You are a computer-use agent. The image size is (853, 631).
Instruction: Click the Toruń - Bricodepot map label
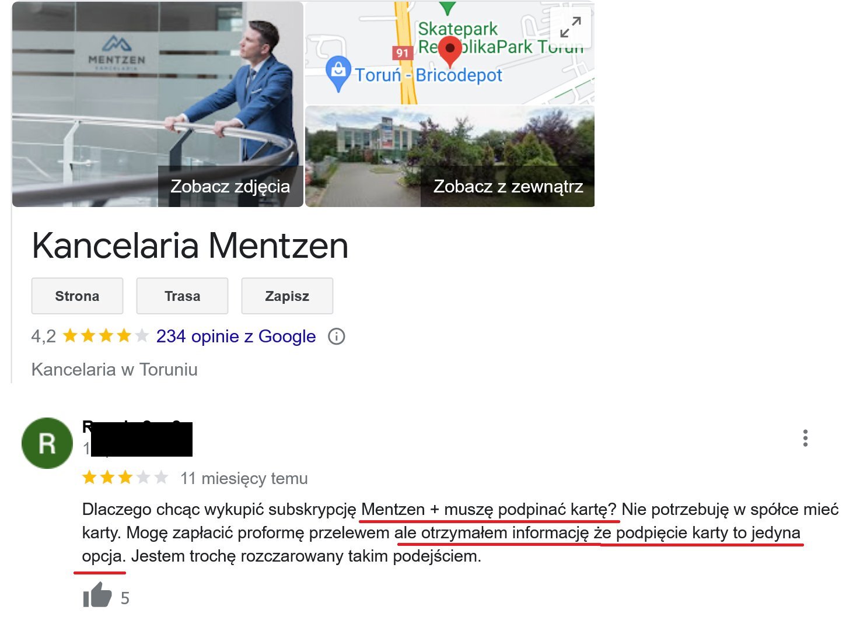click(428, 75)
